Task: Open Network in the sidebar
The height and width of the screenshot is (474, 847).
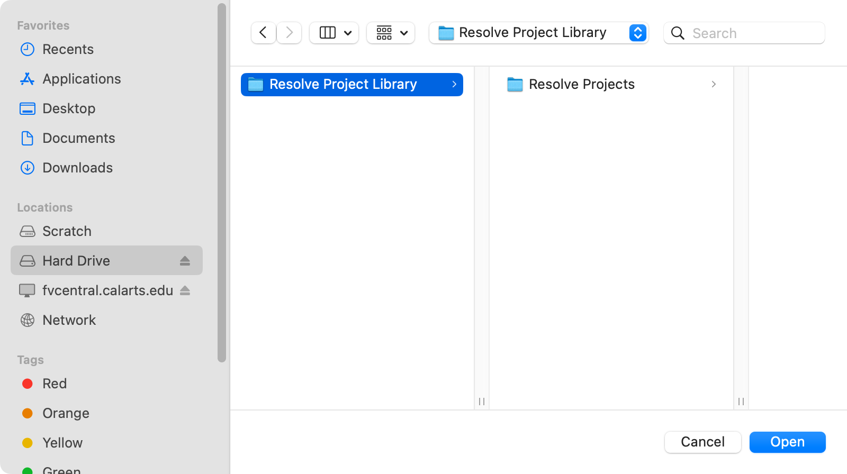Action: [106, 320]
